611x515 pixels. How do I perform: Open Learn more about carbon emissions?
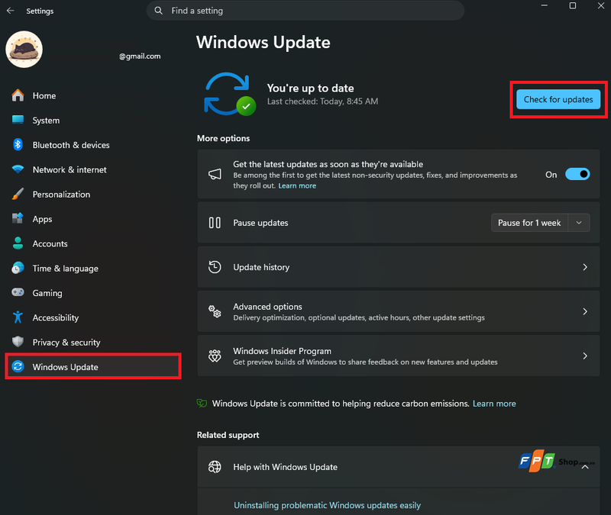tap(494, 404)
